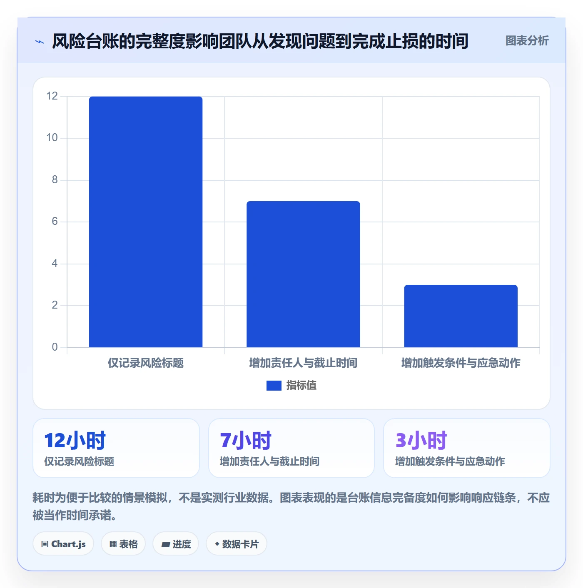Click the y-axis value 2

55,305
